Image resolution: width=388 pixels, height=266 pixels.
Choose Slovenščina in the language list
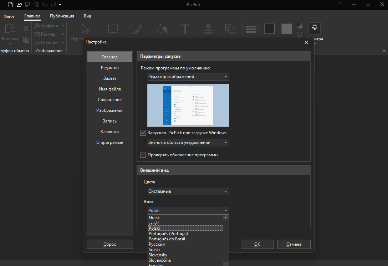pos(185,260)
